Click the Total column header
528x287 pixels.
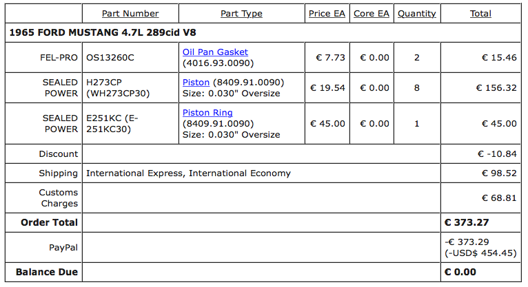tap(480, 14)
